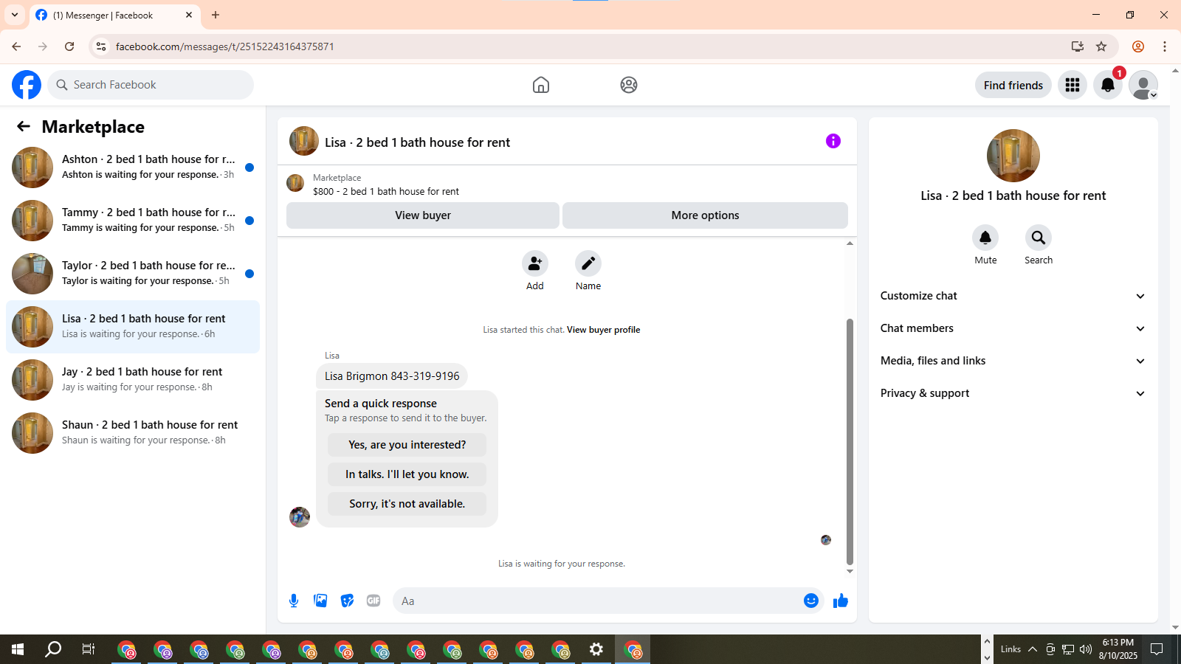Click the browser address bar URL
The image size is (1181, 664).
[x=224, y=46]
